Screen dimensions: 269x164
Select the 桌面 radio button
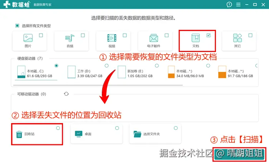[117, 128]
